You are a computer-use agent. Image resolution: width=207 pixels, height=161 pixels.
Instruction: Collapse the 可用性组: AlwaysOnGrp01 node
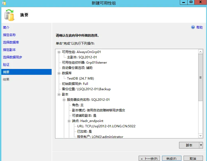[x=59, y=52]
